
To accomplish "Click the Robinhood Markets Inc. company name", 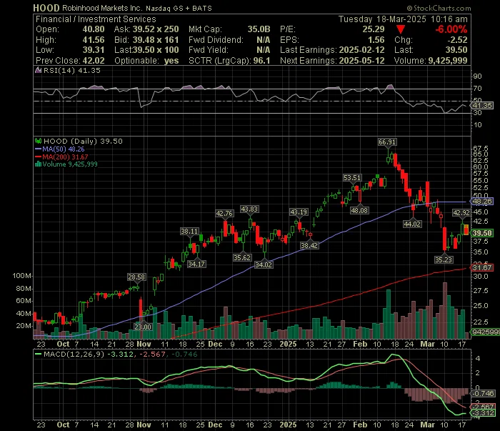I will point(102,8).
